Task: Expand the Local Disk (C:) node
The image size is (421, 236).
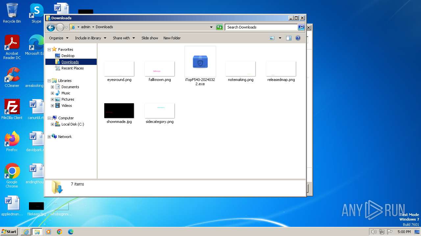Action: [x=52, y=124]
